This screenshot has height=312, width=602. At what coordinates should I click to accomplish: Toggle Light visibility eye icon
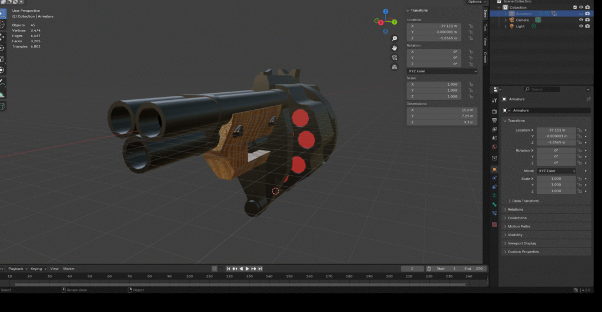point(580,26)
